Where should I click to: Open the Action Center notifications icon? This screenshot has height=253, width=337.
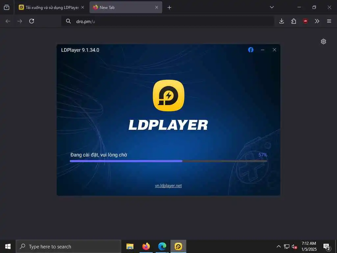(326, 246)
